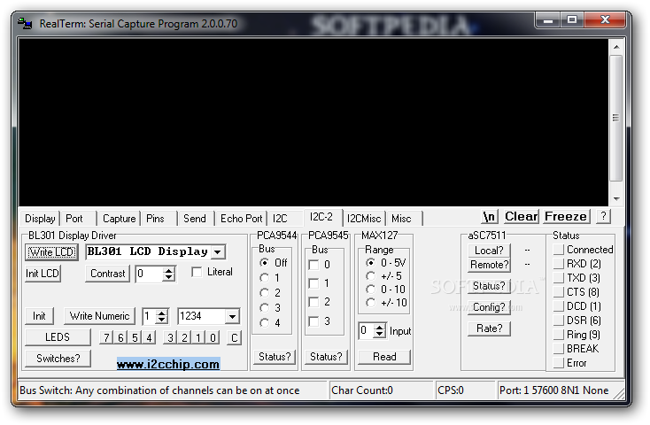650x425 pixels.
Task: Click the PCA9545 Status? button
Action: [326, 357]
